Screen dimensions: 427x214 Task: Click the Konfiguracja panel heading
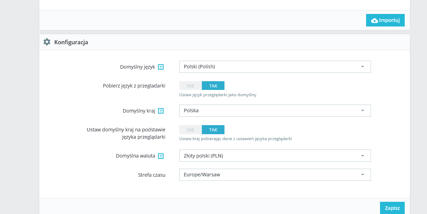[71, 42]
